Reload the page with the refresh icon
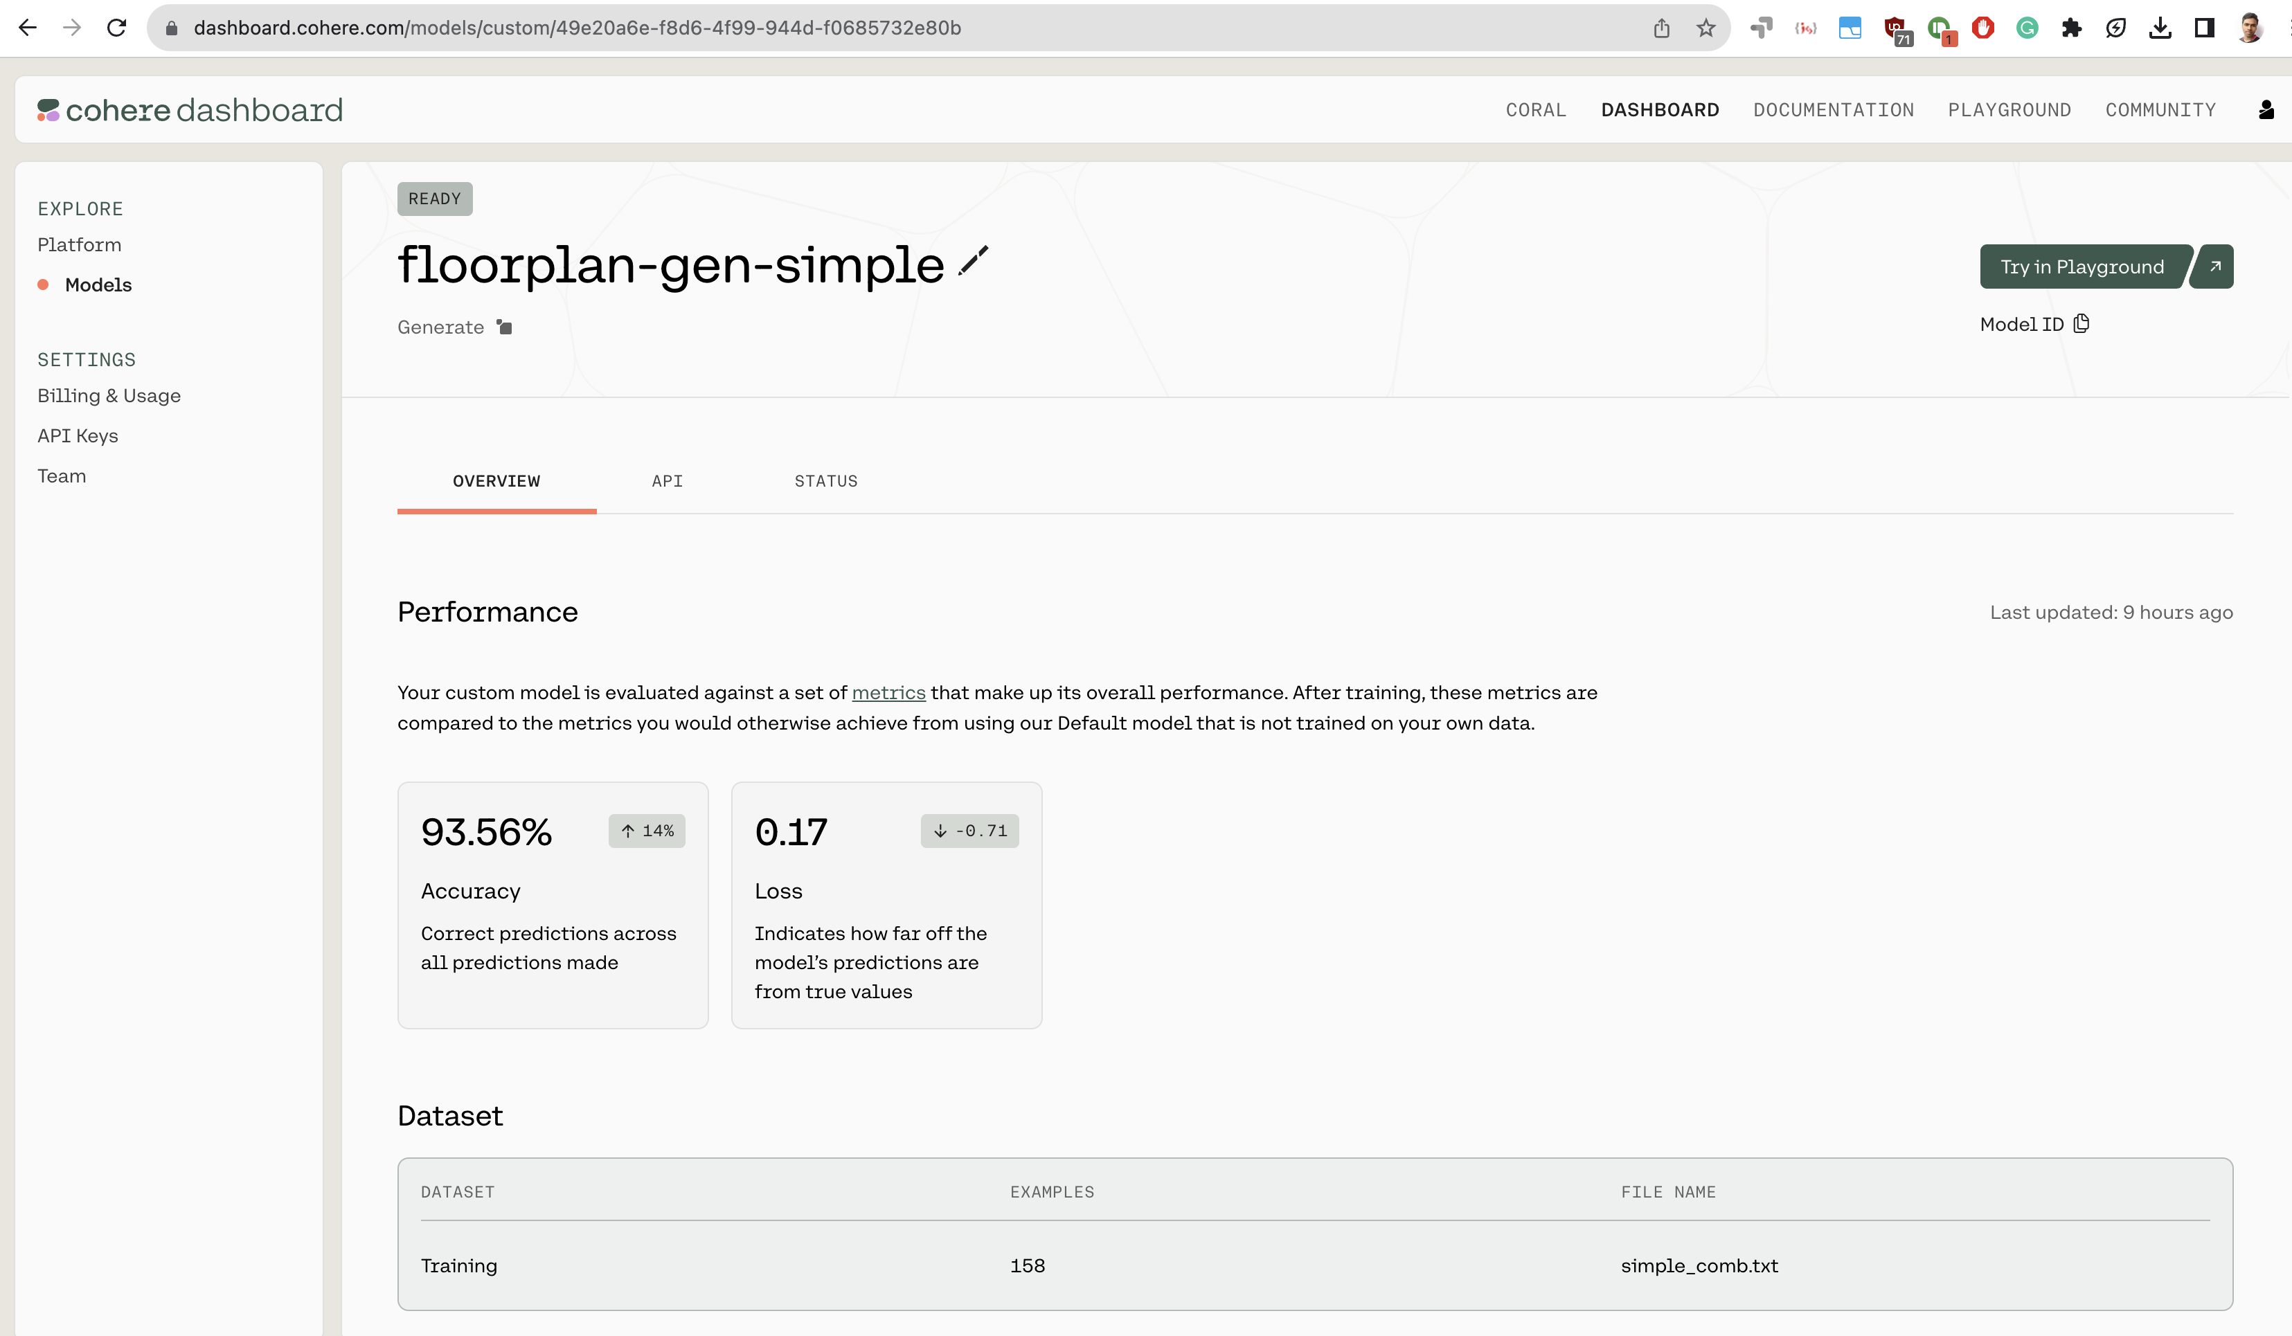This screenshot has width=2292, height=1336. pyautogui.click(x=116, y=28)
